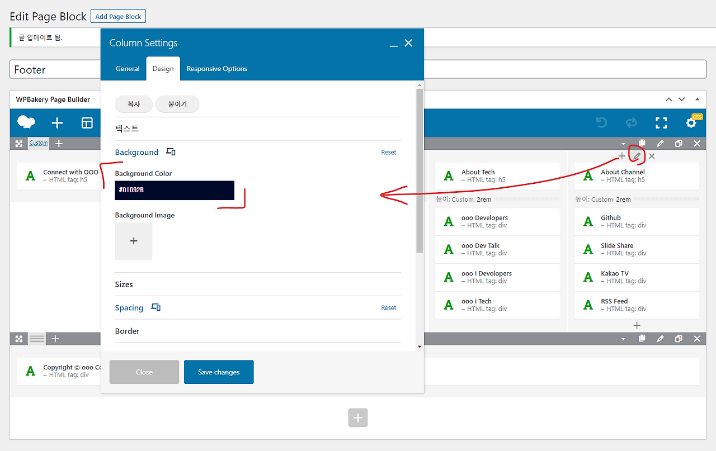The width and height of the screenshot is (716, 451).
Task: Copy the Copyright row with the clipboard icon
Action: (x=642, y=339)
